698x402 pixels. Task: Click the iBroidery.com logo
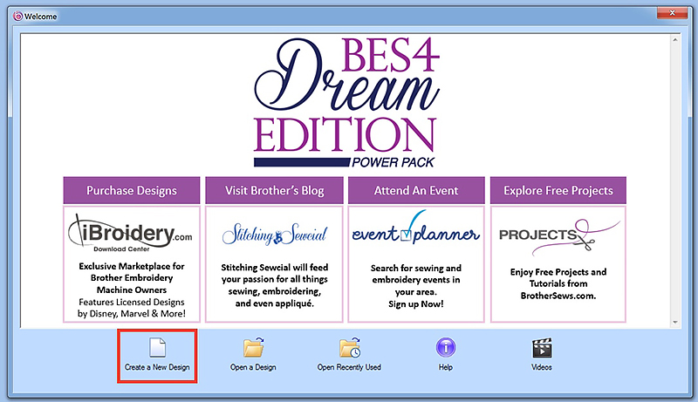130,233
